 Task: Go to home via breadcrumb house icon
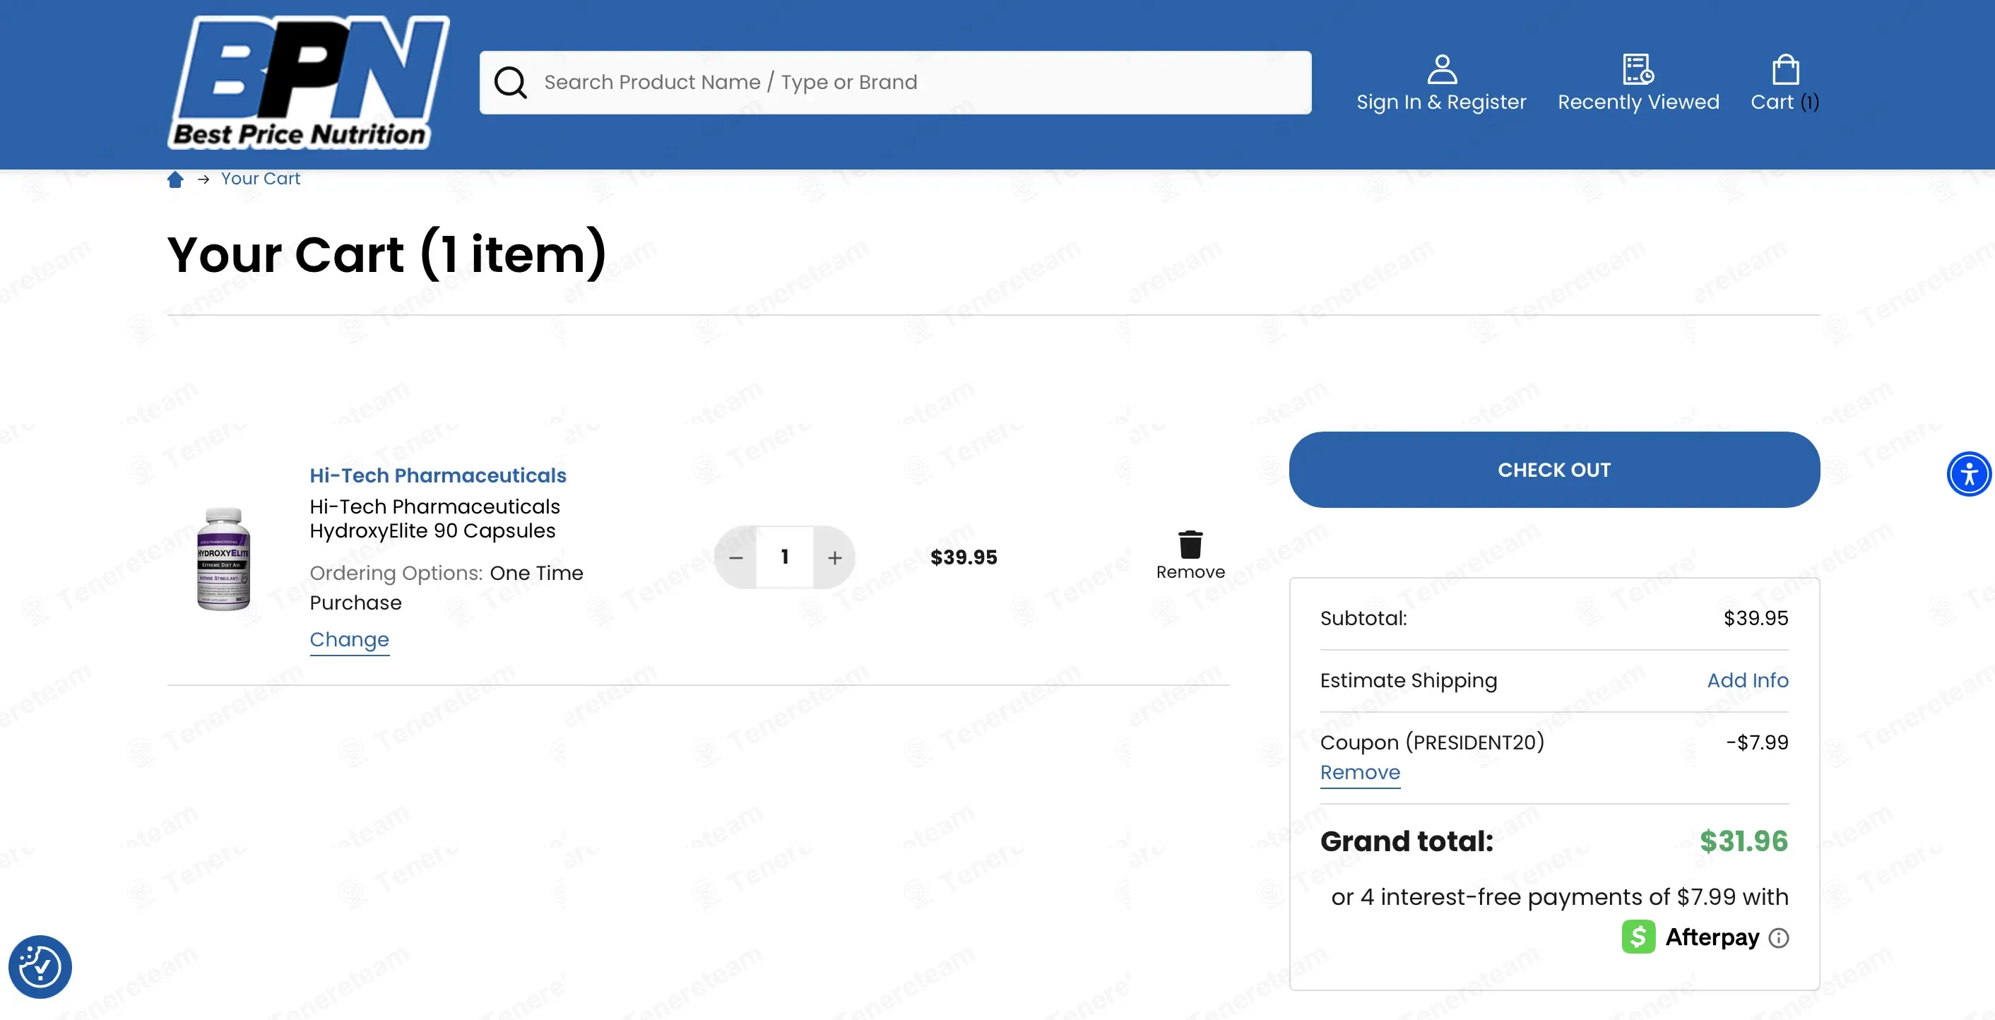click(x=175, y=179)
